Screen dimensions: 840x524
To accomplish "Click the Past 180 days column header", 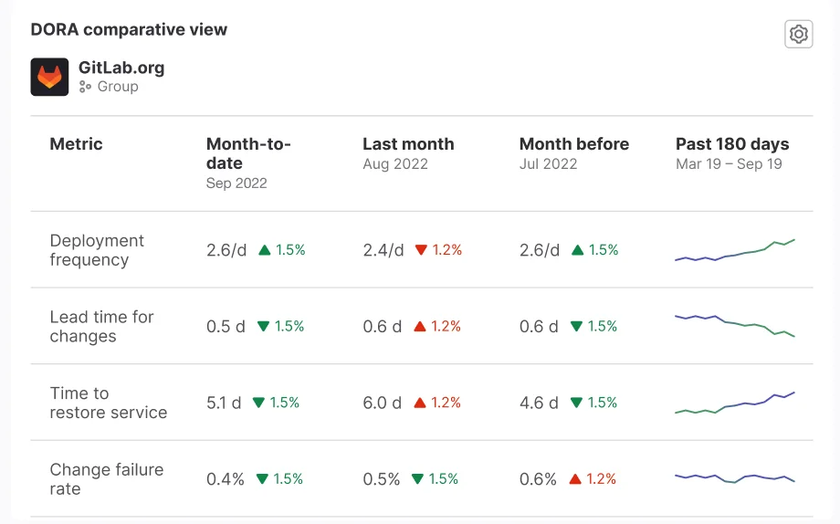I will point(732,144).
